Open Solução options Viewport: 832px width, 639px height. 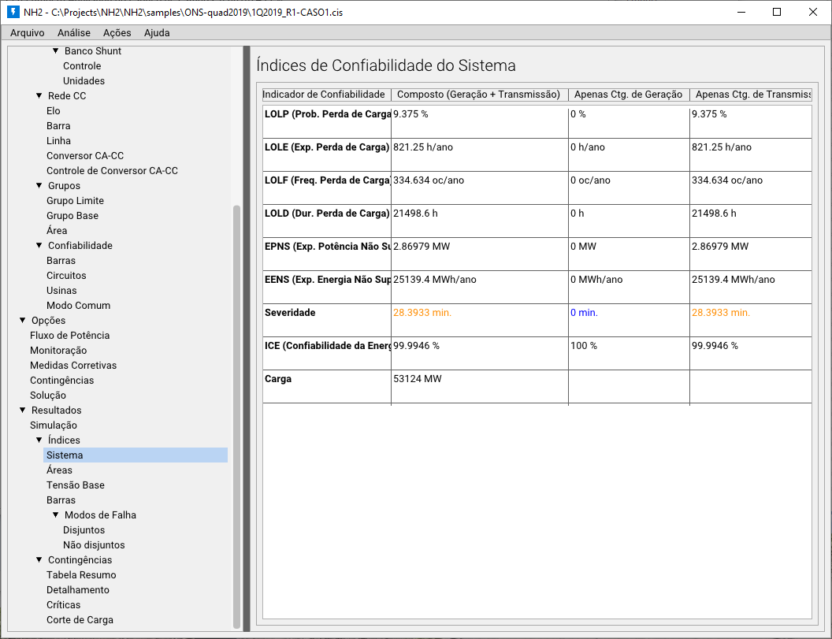click(48, 395)
